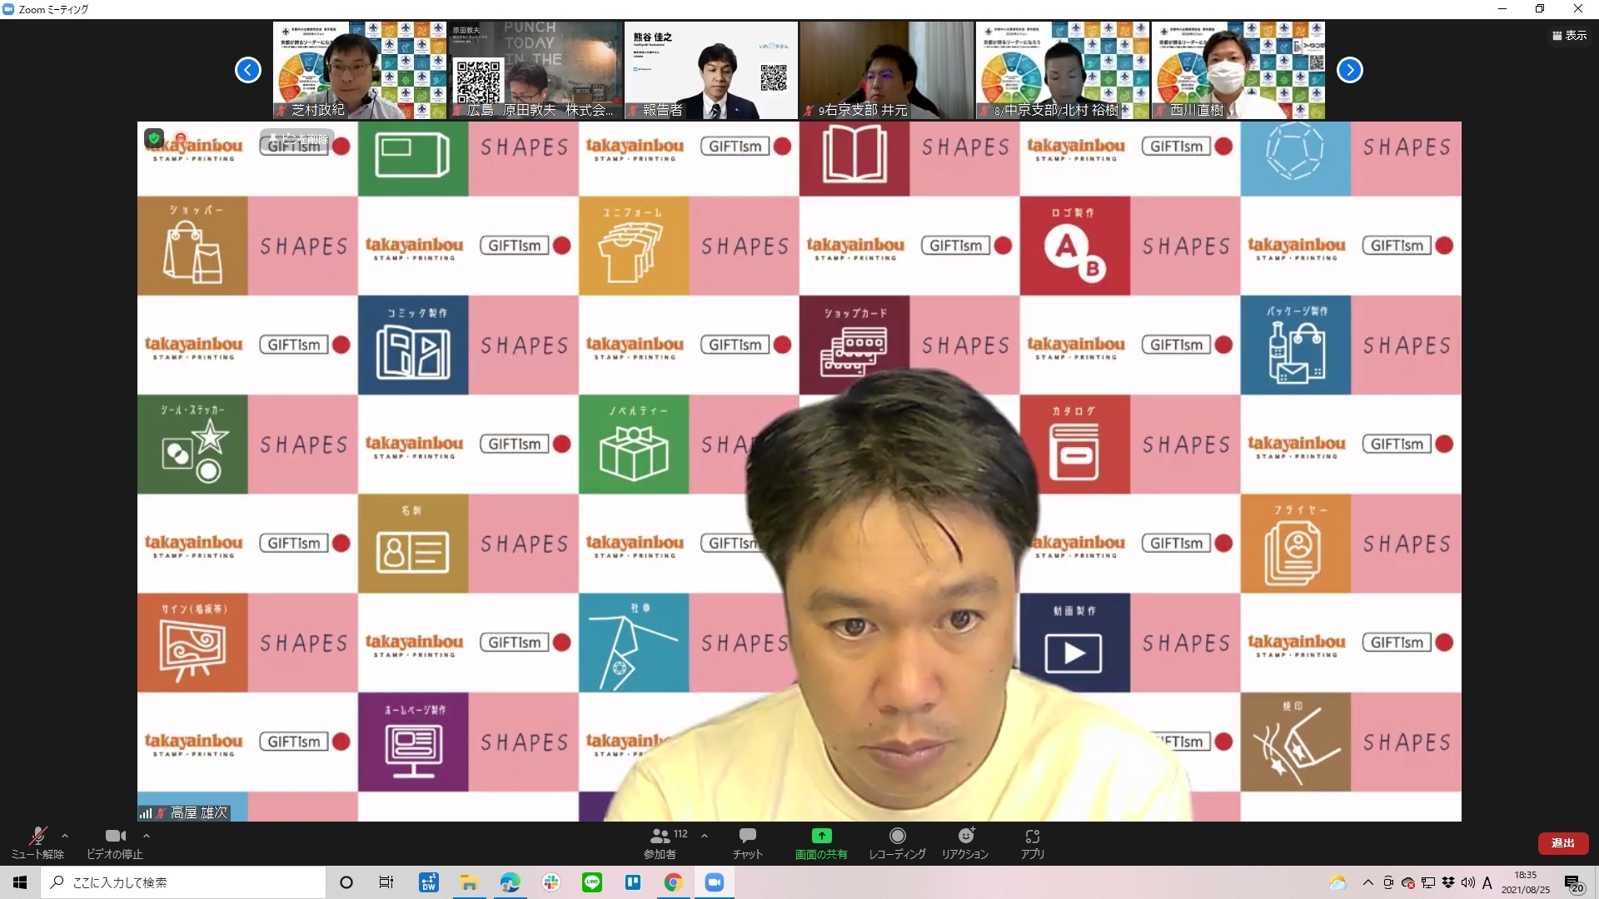Open Google Chrome from taskbar

click(673, 882)
